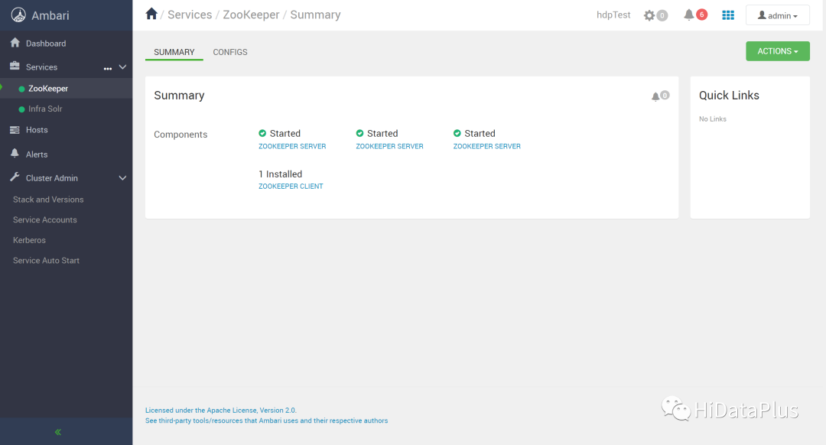826x445 pixels.
Task: Switch to the Configs tab
Action: tap(230, 52)
